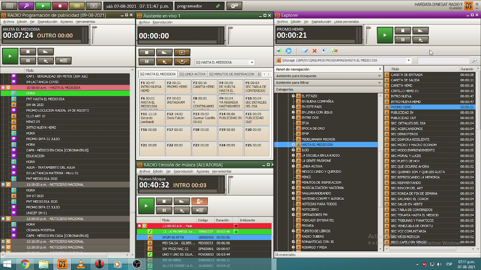This screenshot has height=270, width=481.
Task: Click the edit pencil icon in Explorer toolbar
Action: tap(305, 51)
